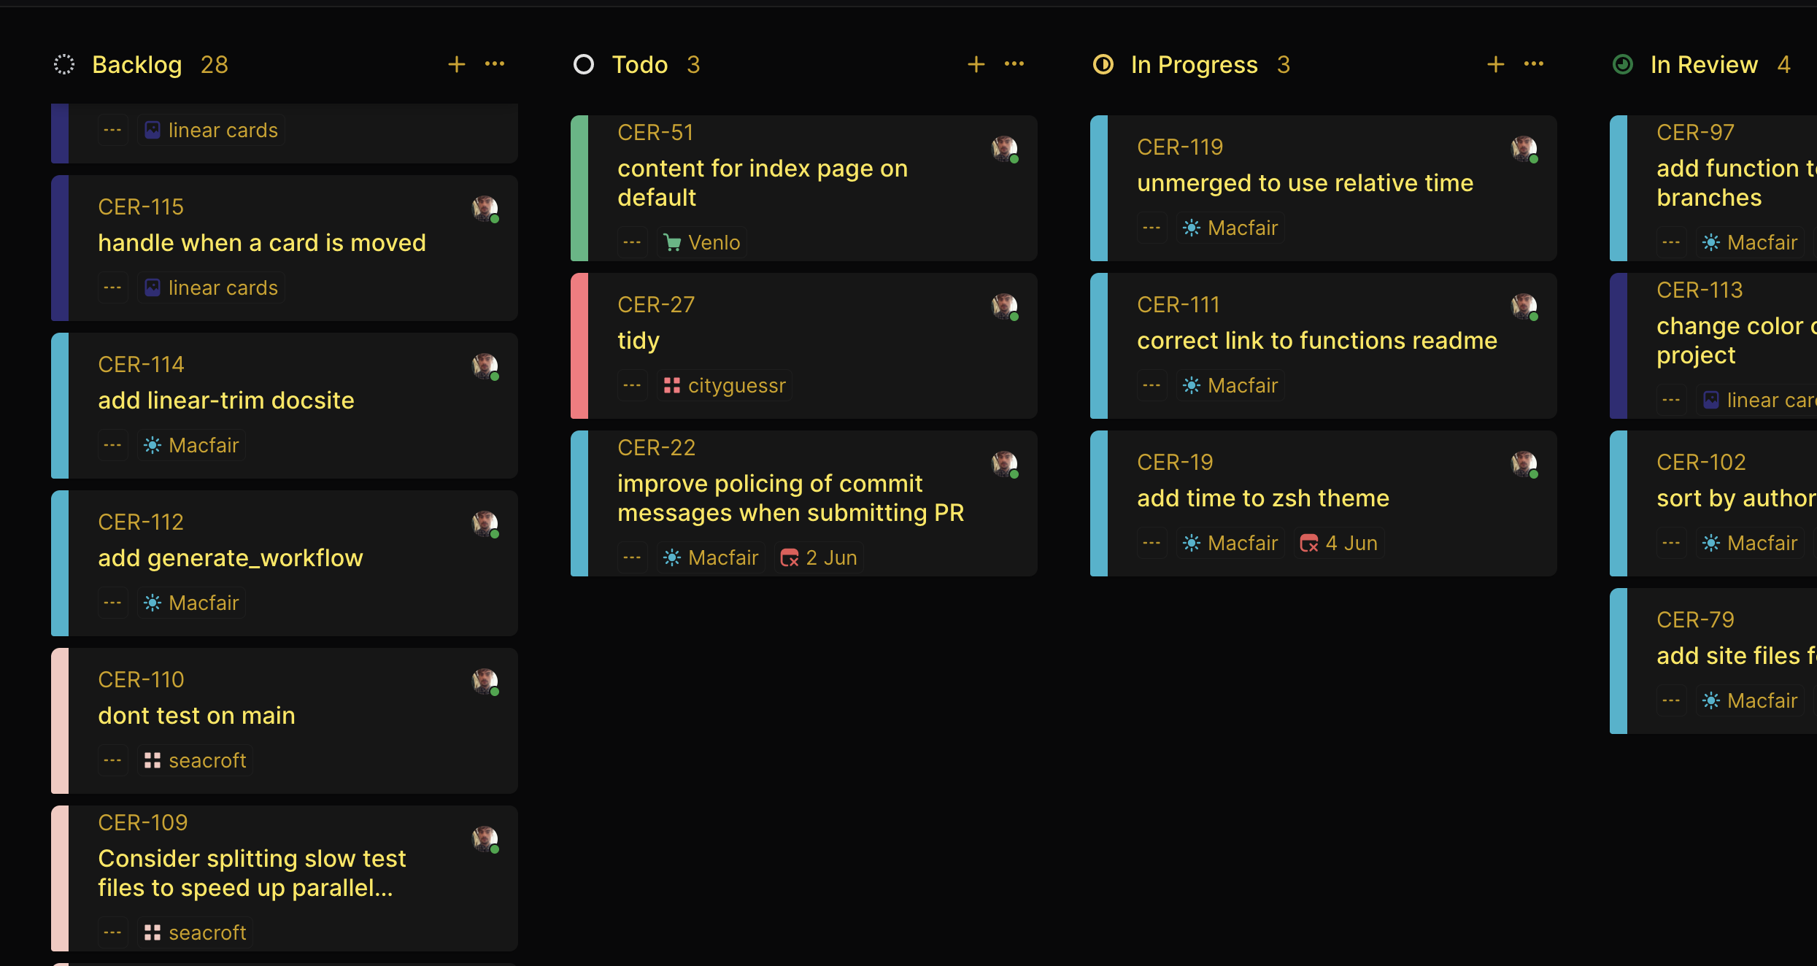Click the linear cards project icon on CER-113
1817x966 pixels.
(x=1710, y=399)
